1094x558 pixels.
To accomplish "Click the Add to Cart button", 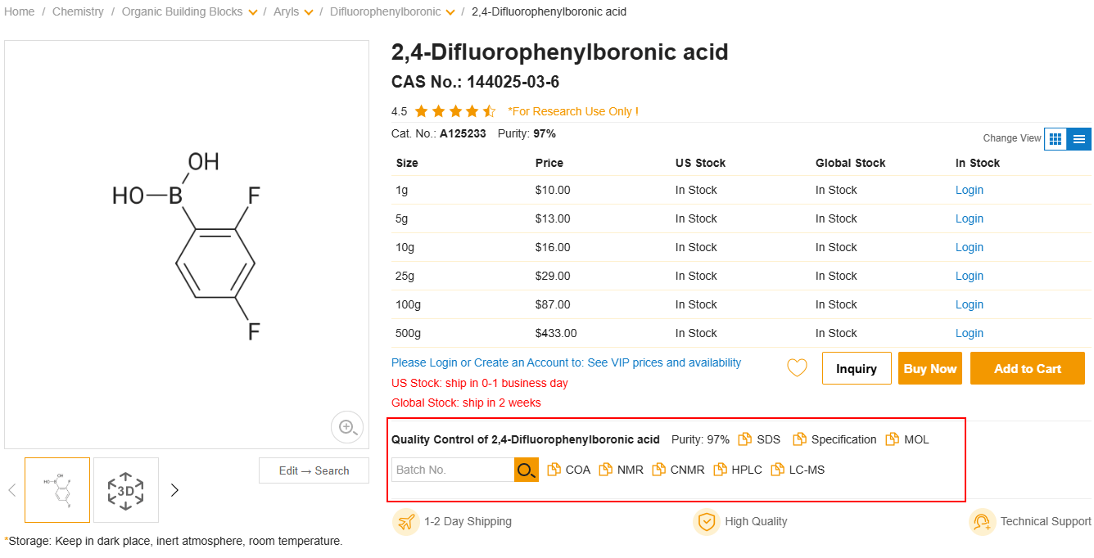I will 1028,368.
